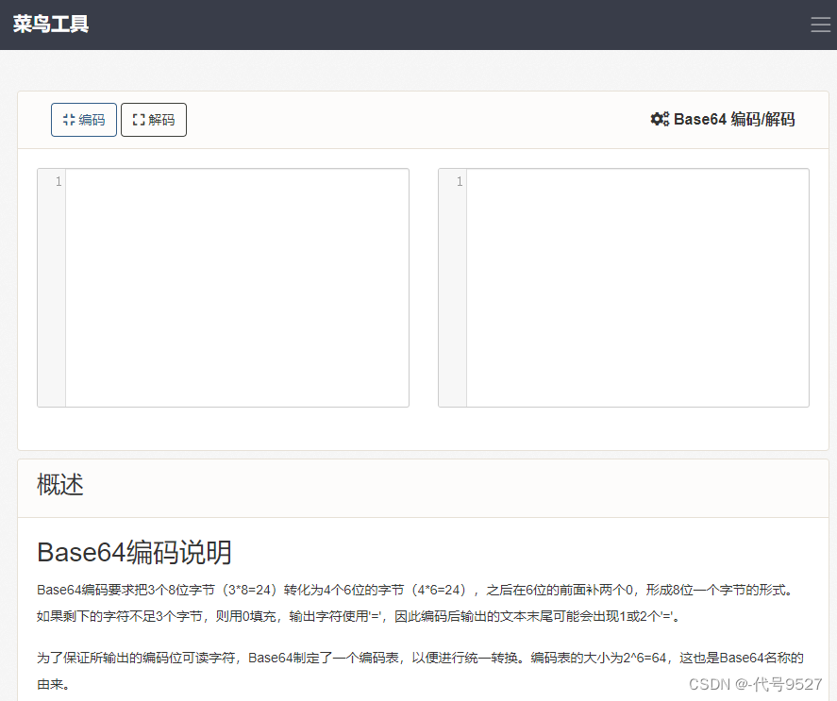The width and height of the screenshot is (837, 701).
Task: Click inside the left input editor area
Action: point(236,283)
